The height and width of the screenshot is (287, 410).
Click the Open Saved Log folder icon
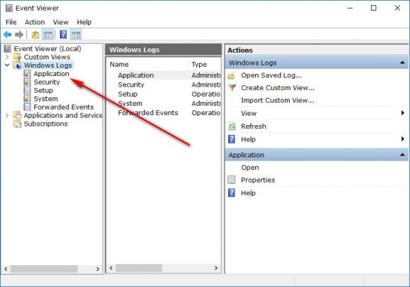pos(231,75)
